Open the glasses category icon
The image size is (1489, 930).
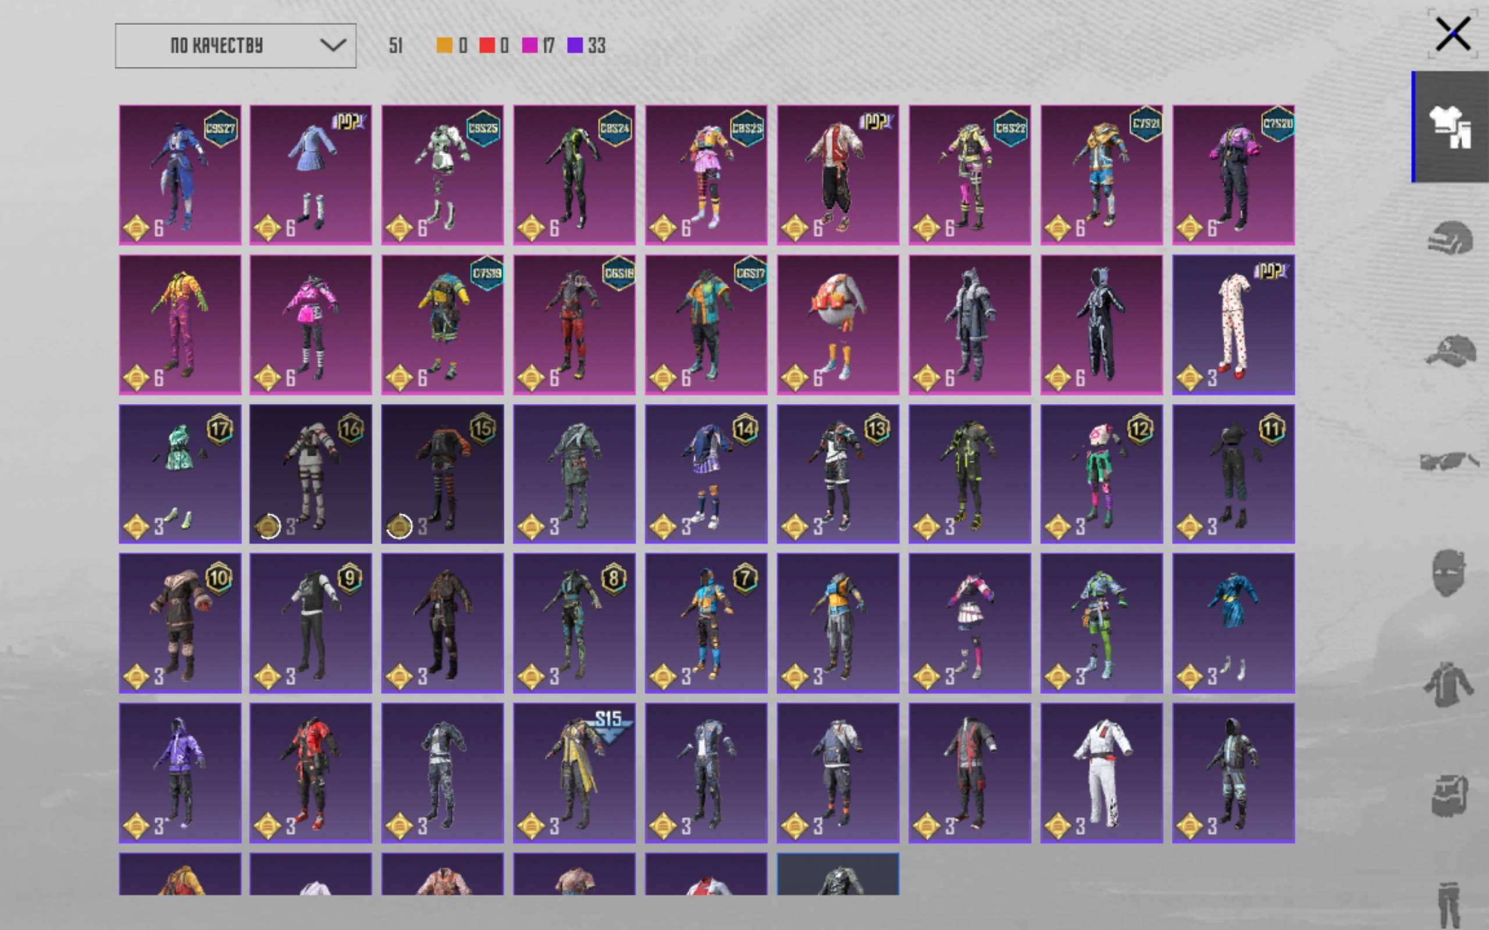1449,461
